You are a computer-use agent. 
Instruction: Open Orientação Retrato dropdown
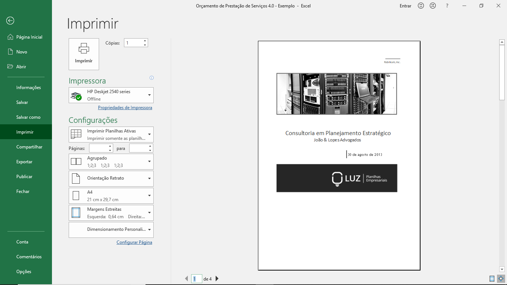[111, 178]
